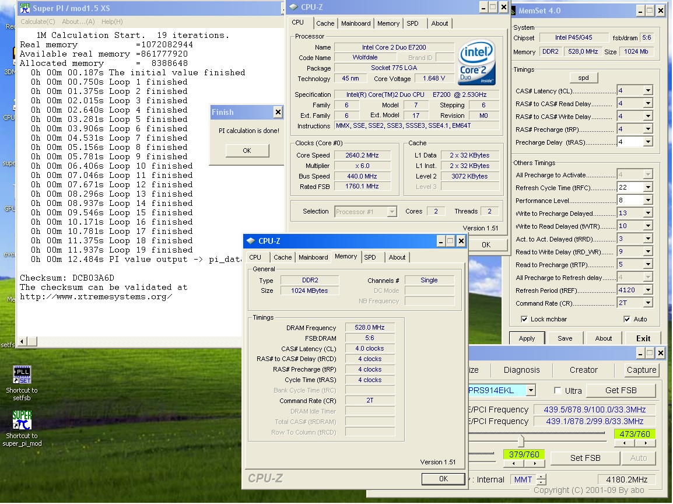Close the SetFSB window at bottom right
Viewport: 673px width, 504px height.
661,353
